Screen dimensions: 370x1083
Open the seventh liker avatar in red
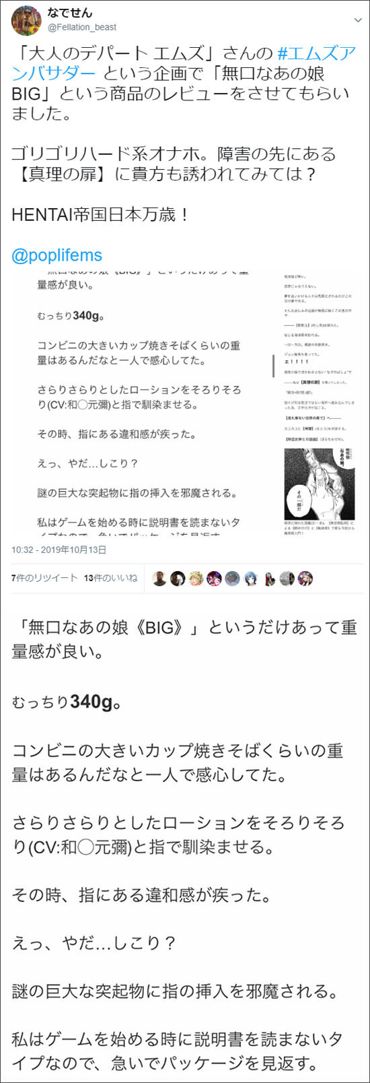point(268,579)
